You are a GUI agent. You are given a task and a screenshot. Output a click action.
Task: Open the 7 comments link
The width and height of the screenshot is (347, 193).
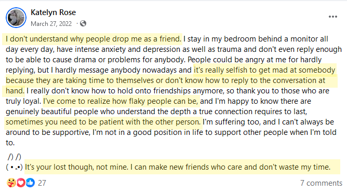pyautogui.click(x=321, y=183)
